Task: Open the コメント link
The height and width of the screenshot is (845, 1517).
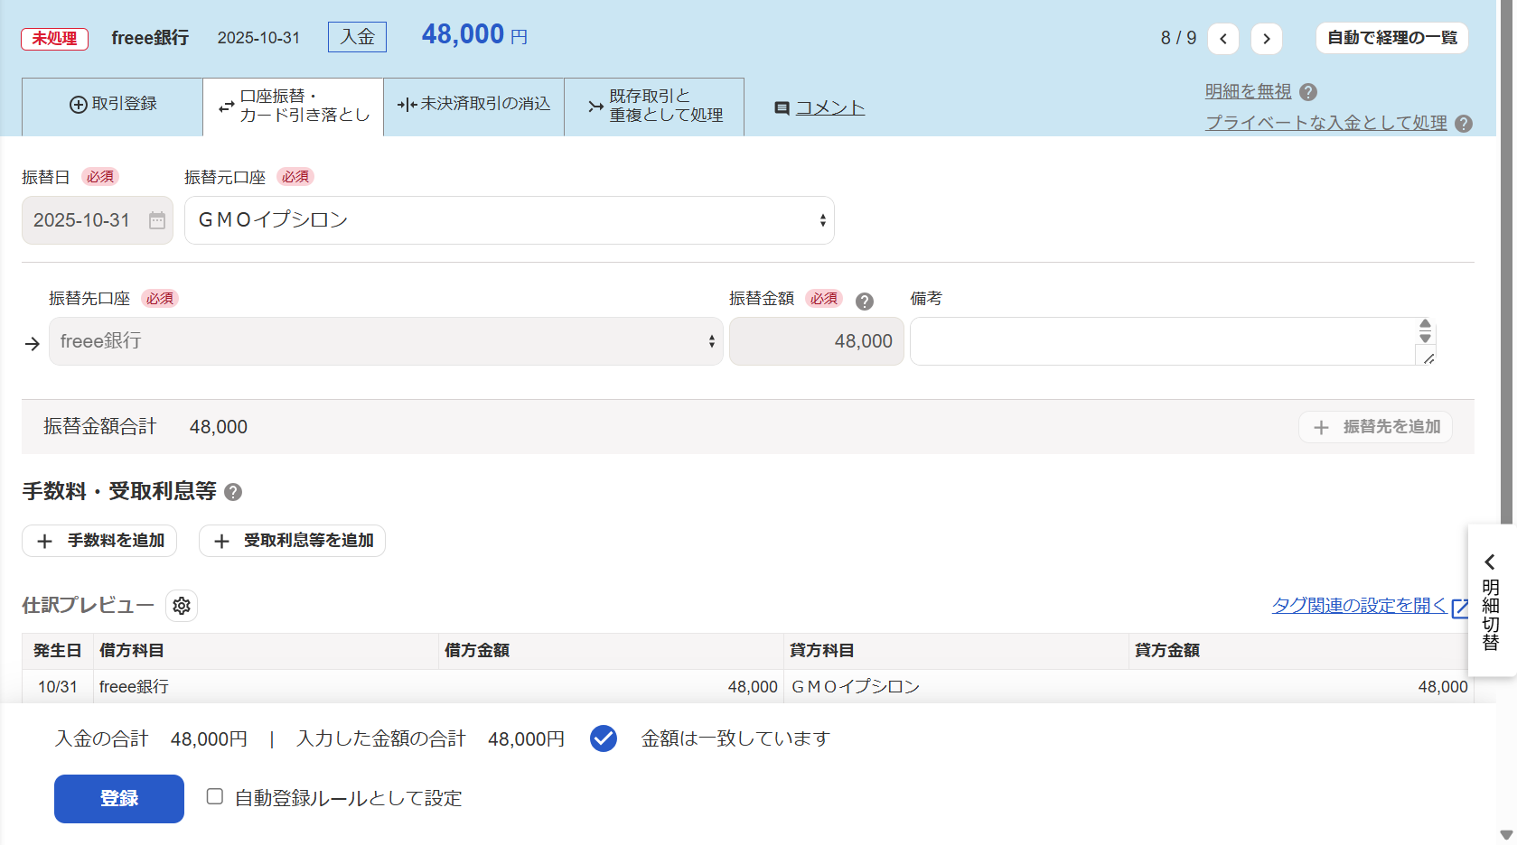Action: point(830,108)
